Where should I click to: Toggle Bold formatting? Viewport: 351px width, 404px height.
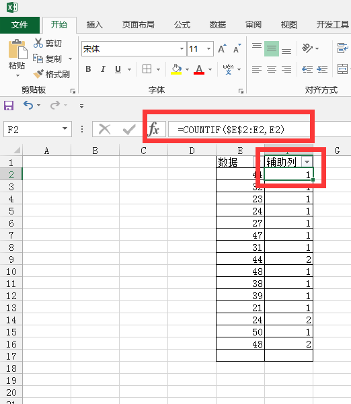(x=88, y=69)
